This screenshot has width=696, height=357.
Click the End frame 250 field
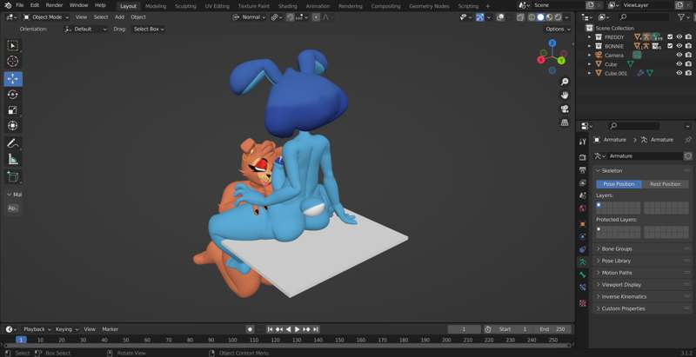[552, 329]
